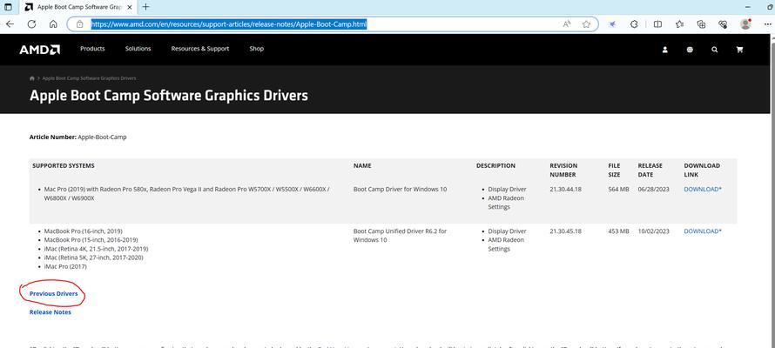Open the Shop menu
Viewport: 775px width, 348px height.
pos(257,49)
